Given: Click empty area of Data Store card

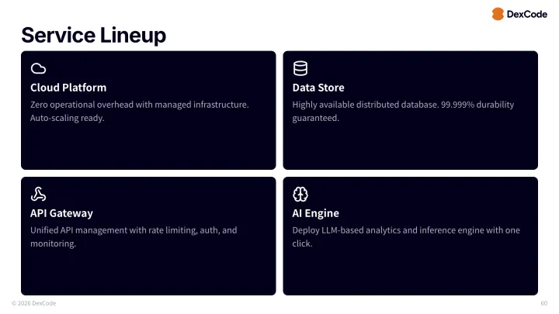Looking at the screenshot, I should coord(410,147).
